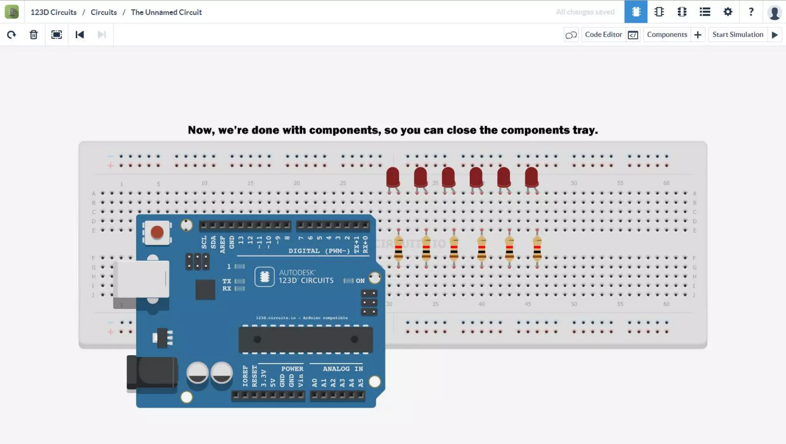Viewport: 786px width, 444px height.
Task: Open the bill of materials list view
Action: 705,12
